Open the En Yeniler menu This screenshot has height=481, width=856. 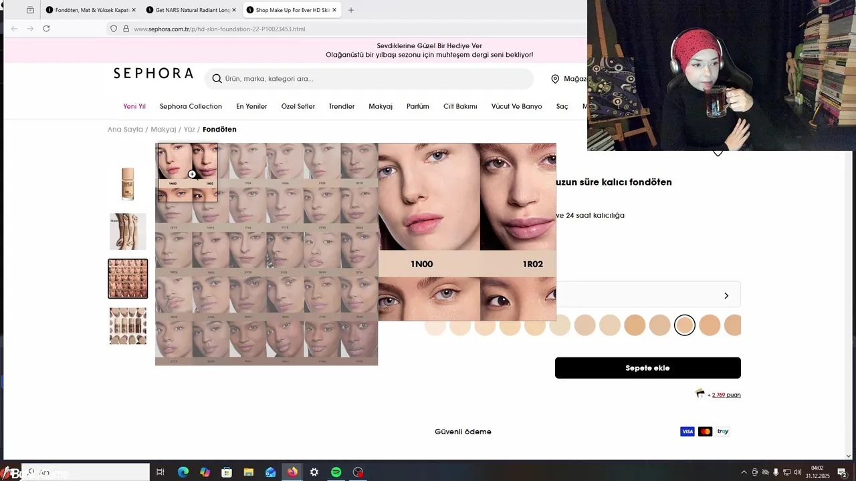(x=251, y=106)
